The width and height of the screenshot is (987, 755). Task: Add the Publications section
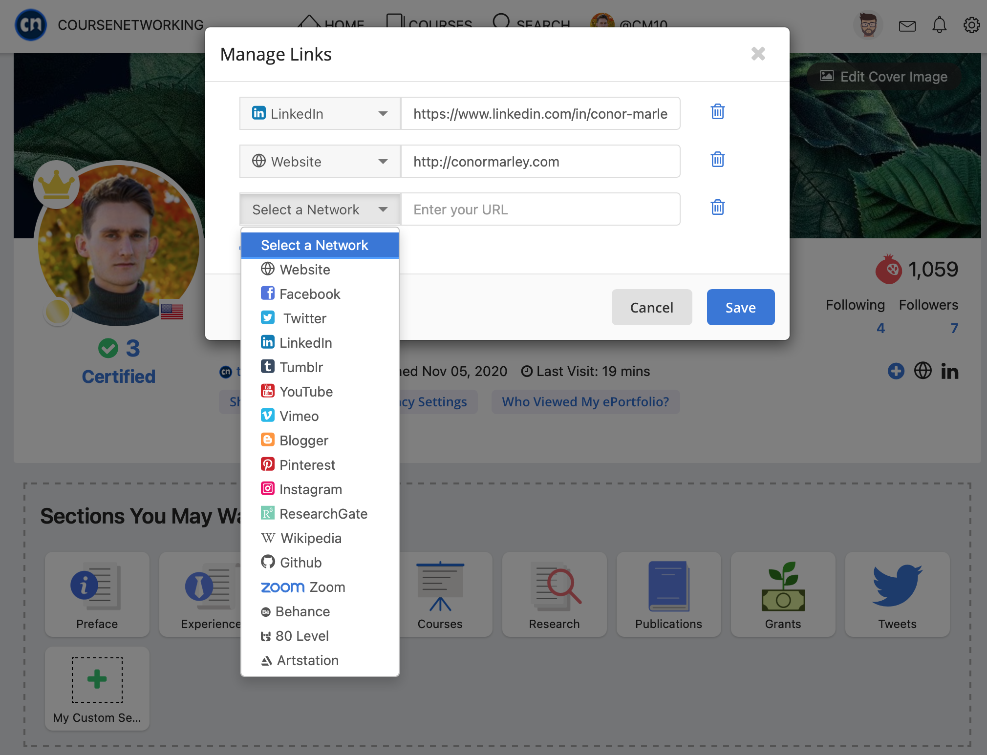tap(668, 594)
